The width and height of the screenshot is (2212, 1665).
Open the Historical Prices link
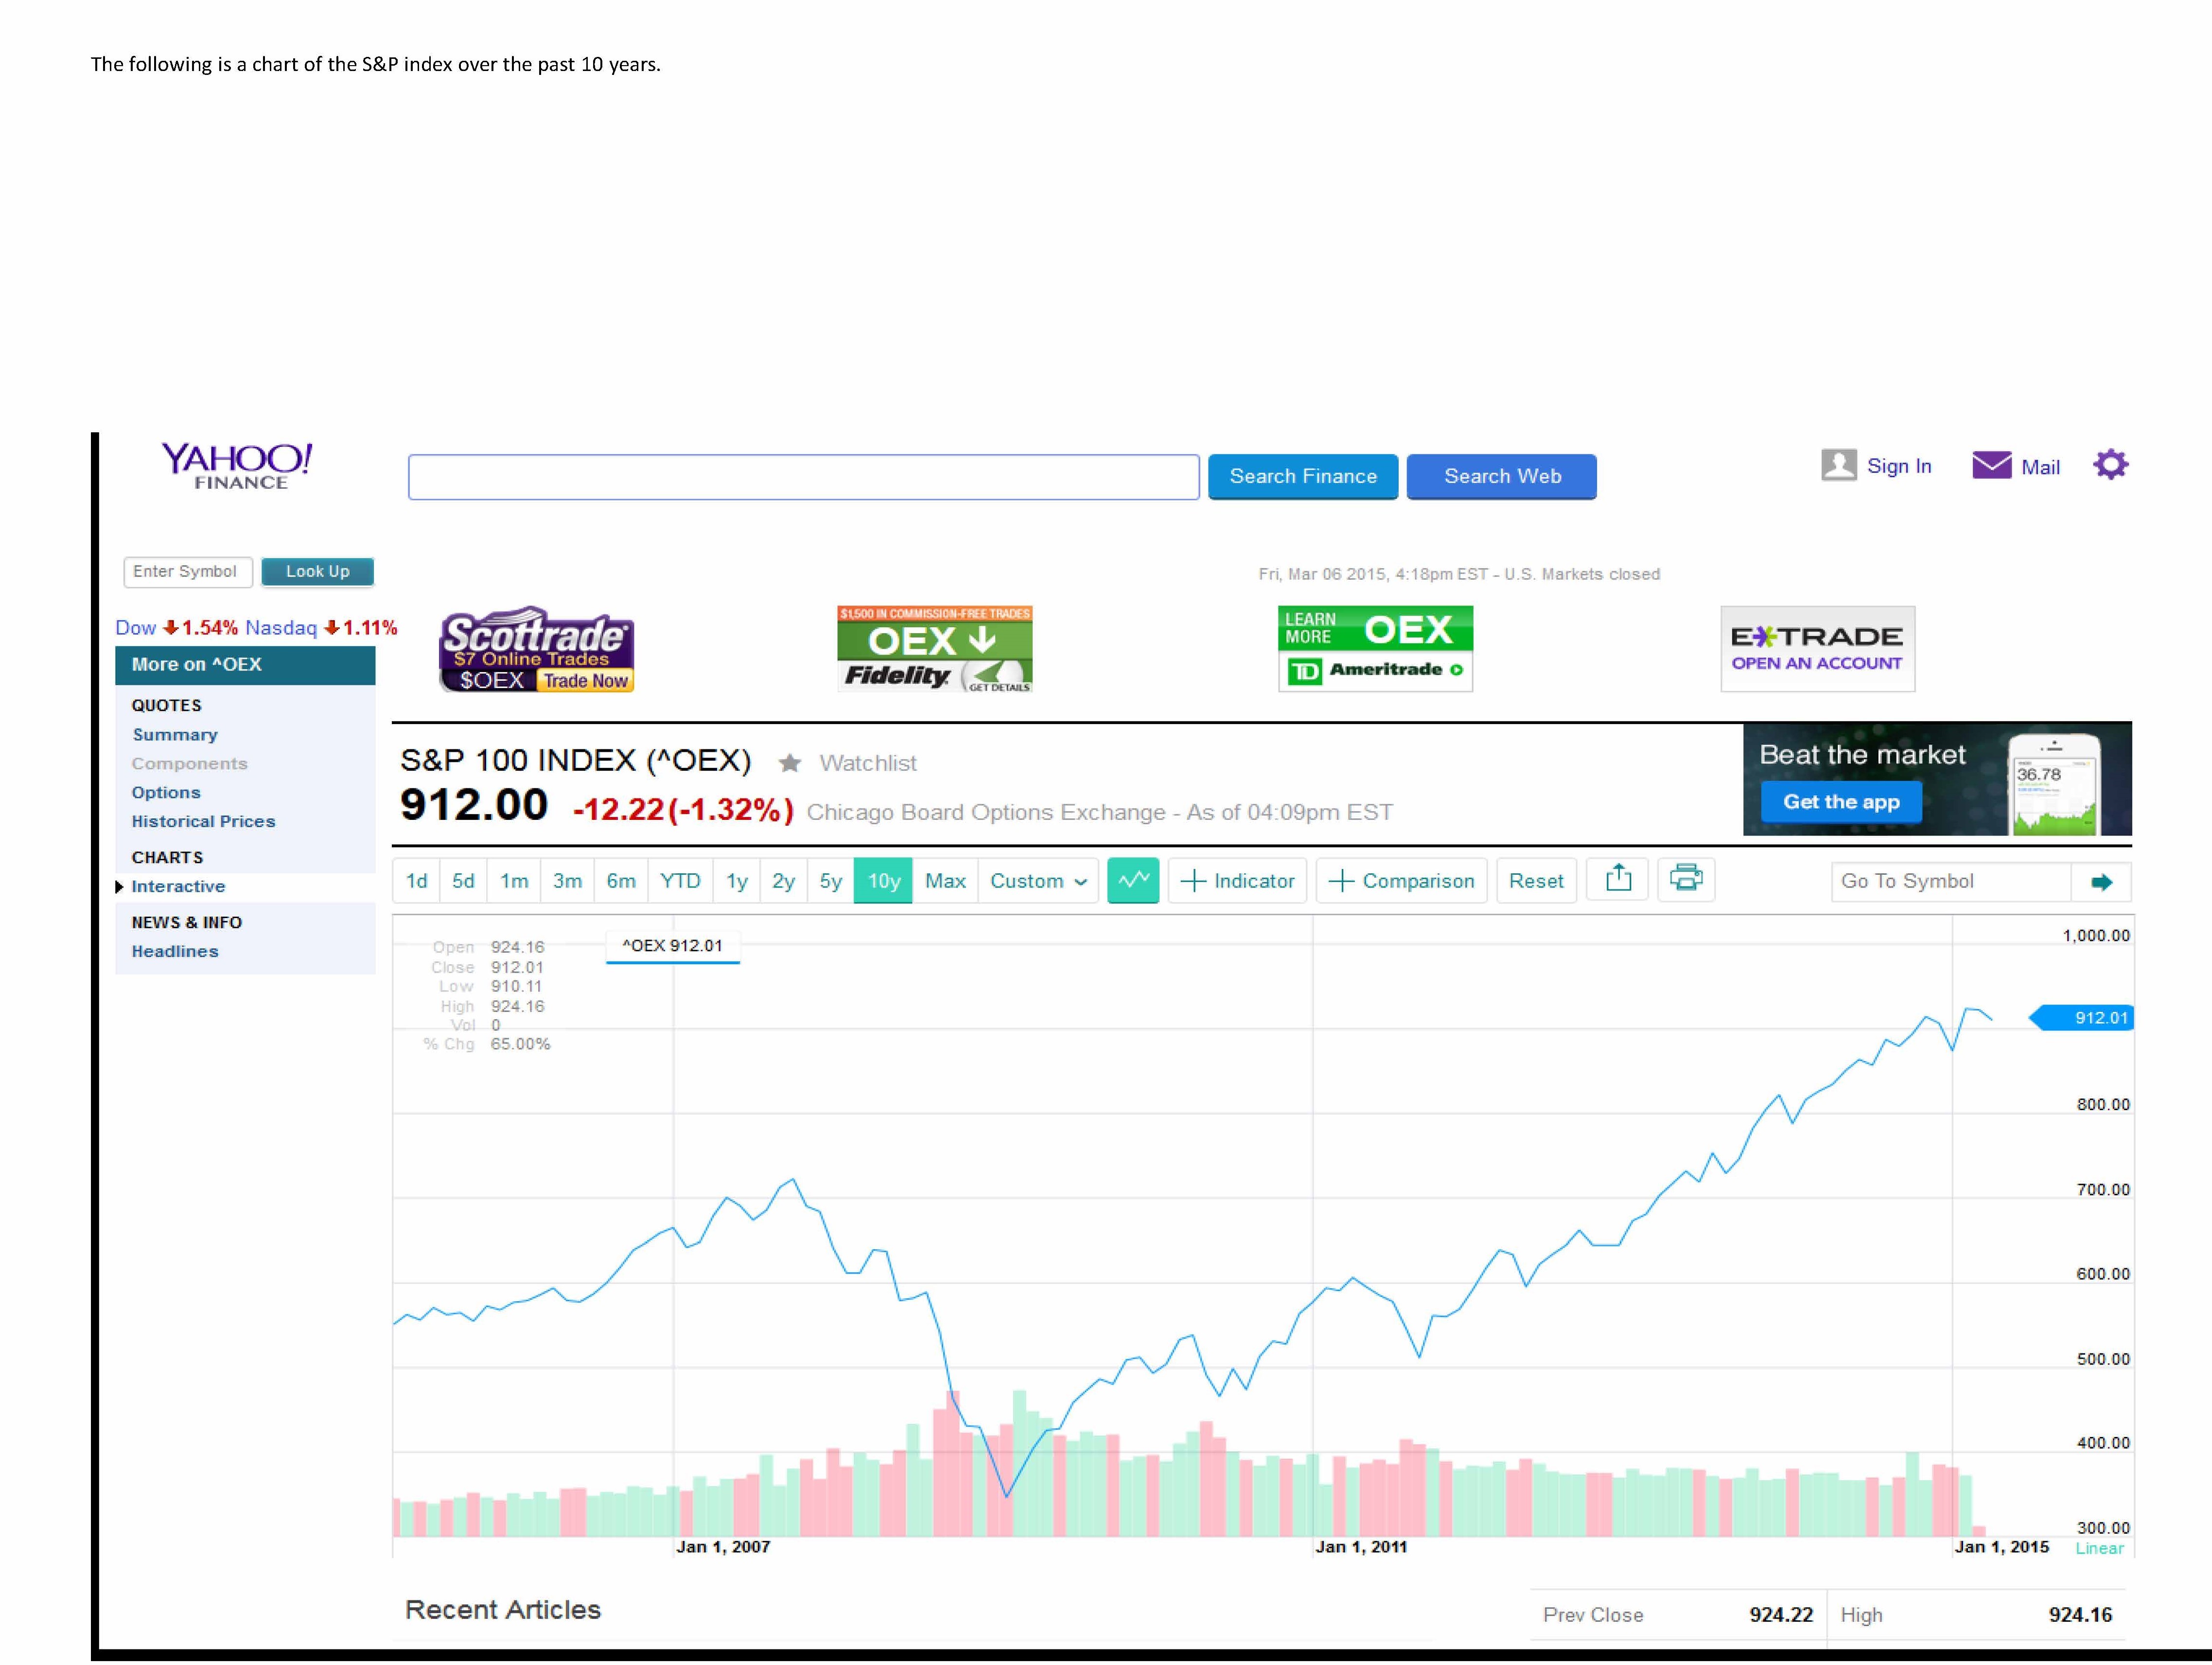203,821
